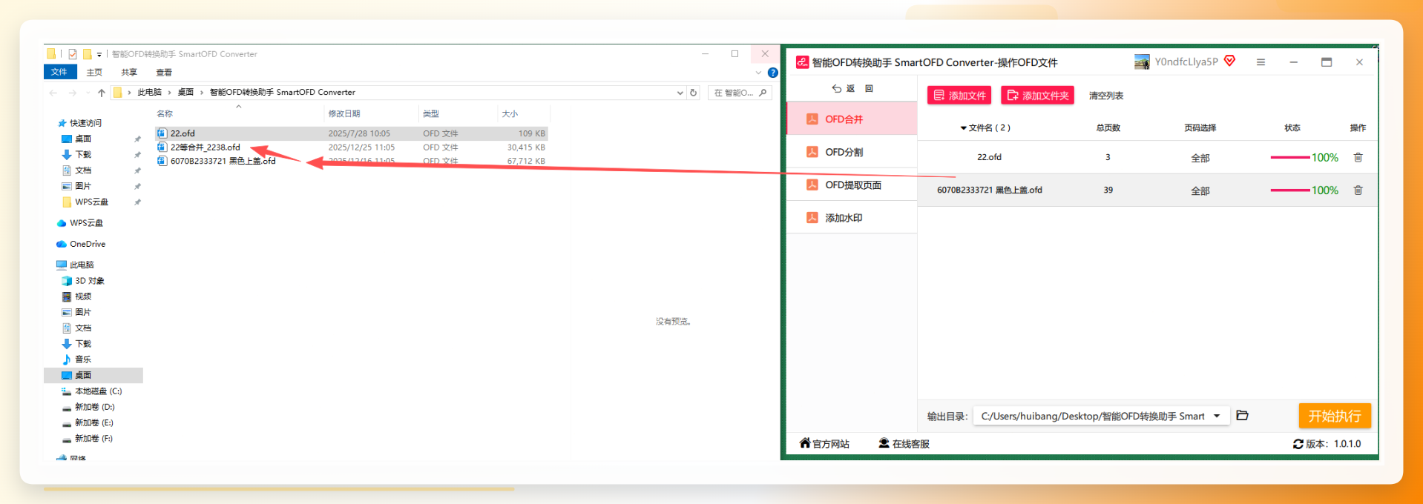Delete the 6070B2333721 row using its trash icon
Viewport: 1423px width, 504px height.
1358,190
